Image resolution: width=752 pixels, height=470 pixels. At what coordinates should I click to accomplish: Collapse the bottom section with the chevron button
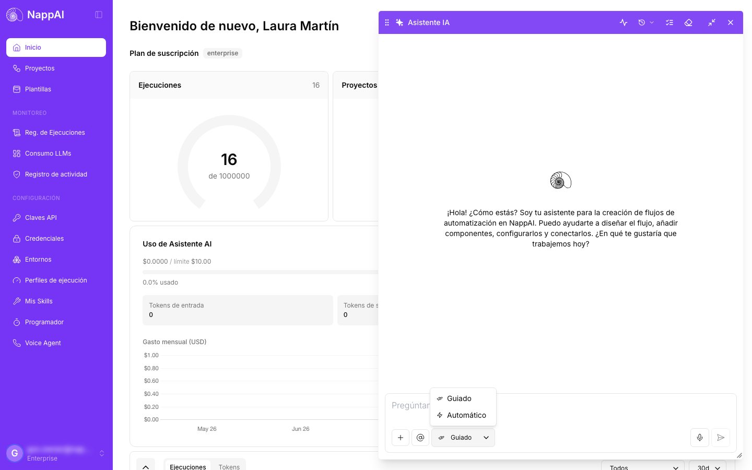[146, 466]
